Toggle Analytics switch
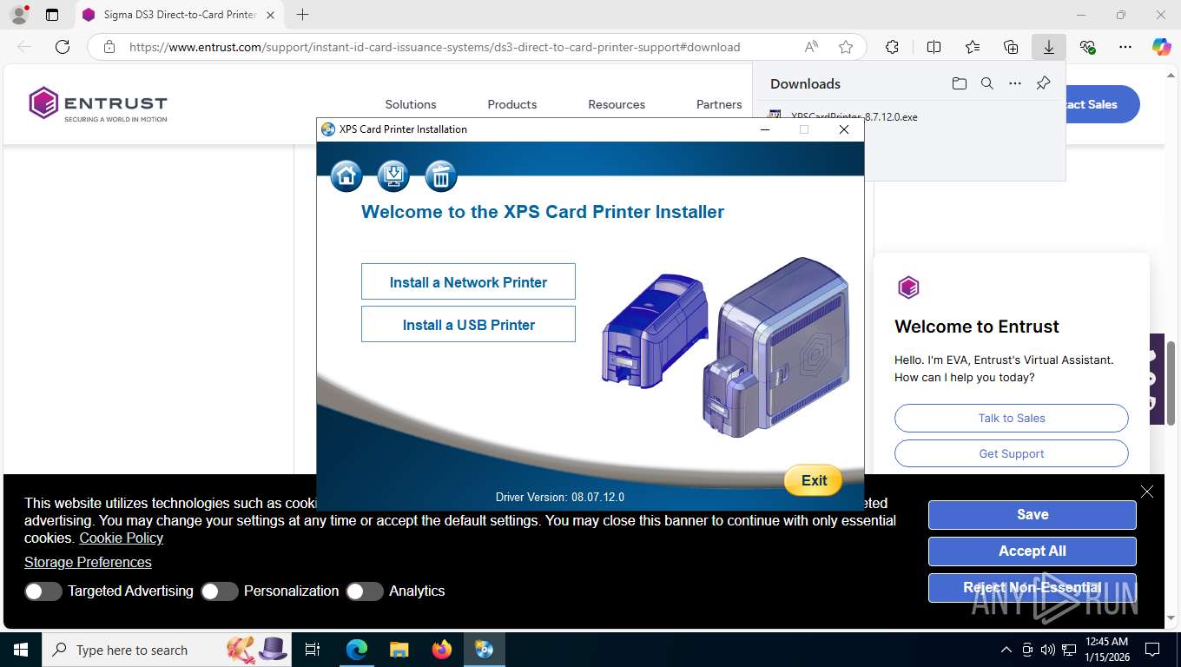 click(365, 591)
